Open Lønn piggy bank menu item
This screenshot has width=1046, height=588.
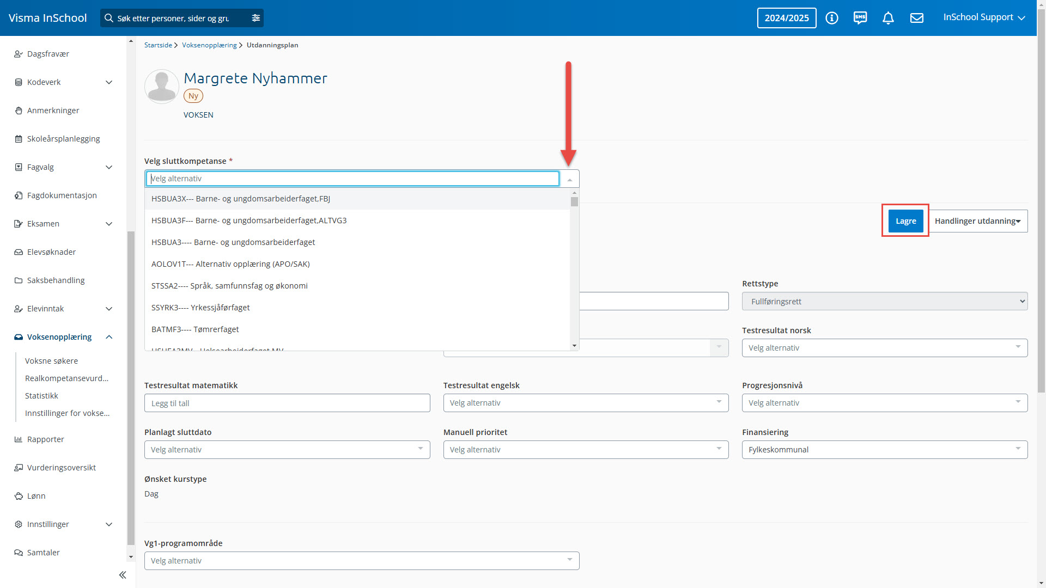click(x=37, y=496)
